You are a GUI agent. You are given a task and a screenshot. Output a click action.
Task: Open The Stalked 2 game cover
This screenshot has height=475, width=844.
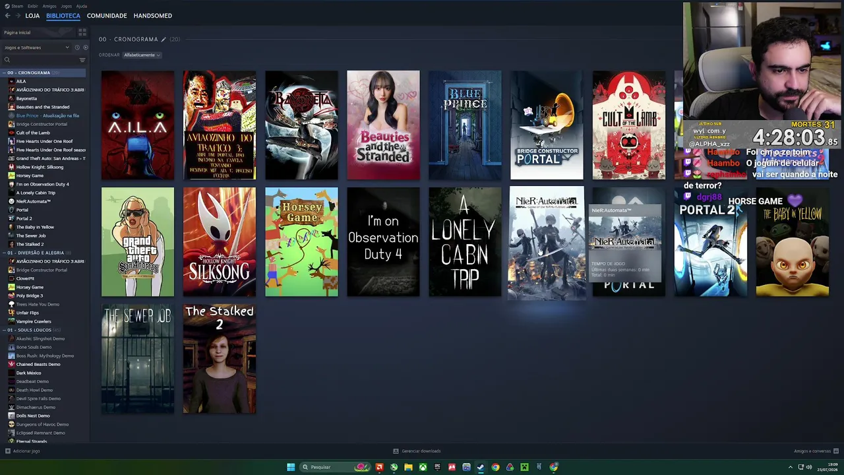(220, 359)
